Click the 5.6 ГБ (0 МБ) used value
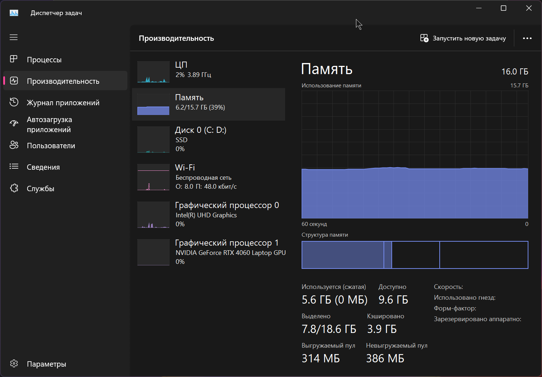 coord(335,300)
